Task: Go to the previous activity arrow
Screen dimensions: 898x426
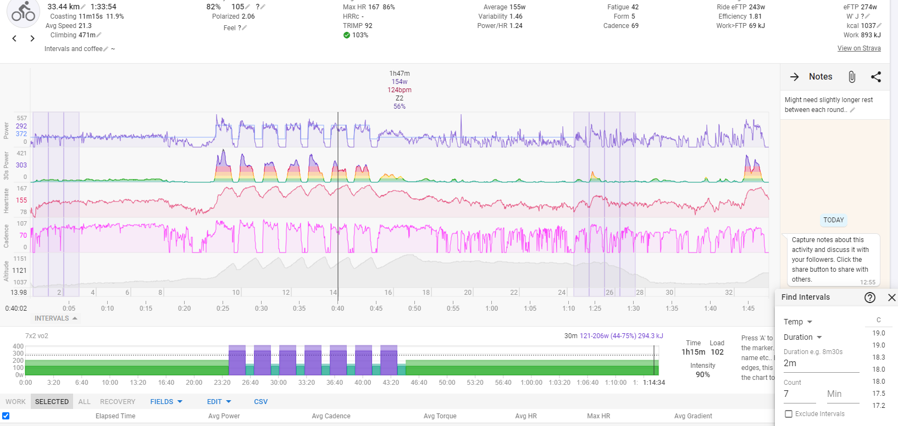Action: coord(14,38)
